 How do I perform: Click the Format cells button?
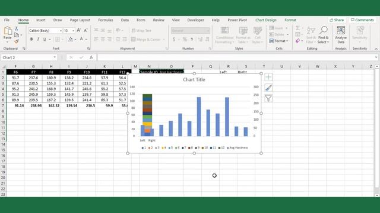pos(278,41)
